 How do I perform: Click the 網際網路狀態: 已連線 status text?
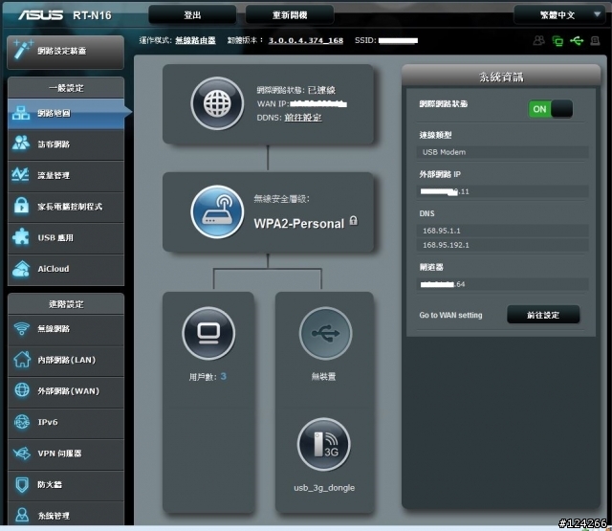(x=295, y=90)
